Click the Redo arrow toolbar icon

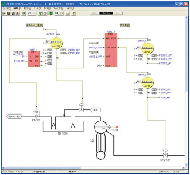tap(34, 13)
